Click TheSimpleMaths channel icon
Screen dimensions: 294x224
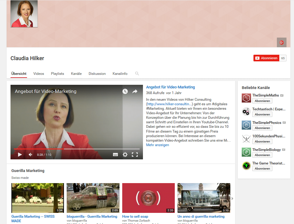(246, 98)
